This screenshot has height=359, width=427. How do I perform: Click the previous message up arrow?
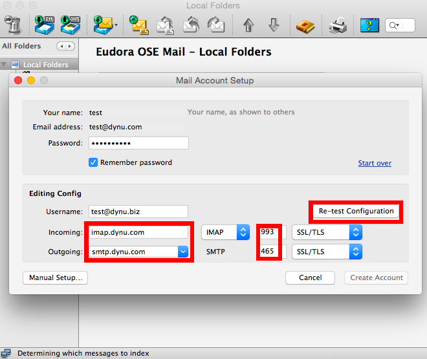click(248, 25)
